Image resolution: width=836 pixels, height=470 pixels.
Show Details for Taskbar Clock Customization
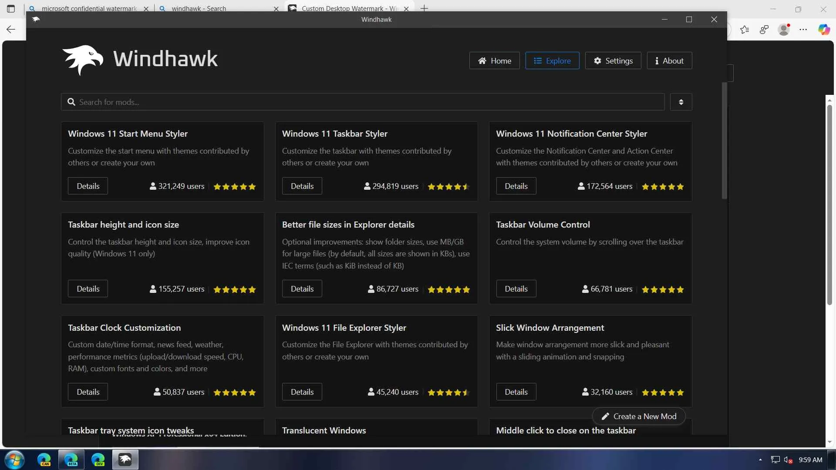[88, 392]
